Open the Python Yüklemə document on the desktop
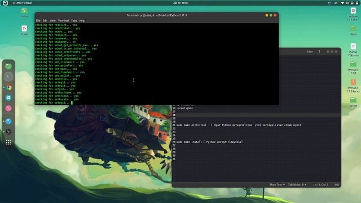 point(353,50)
